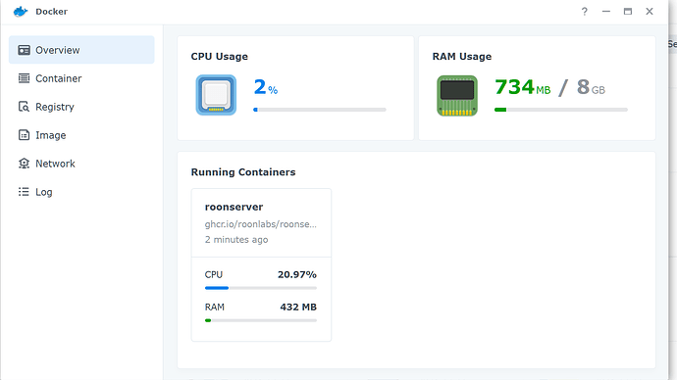Click the Log list icon
This screenshot has width=677, height=380.
click(x=24, y=192)
